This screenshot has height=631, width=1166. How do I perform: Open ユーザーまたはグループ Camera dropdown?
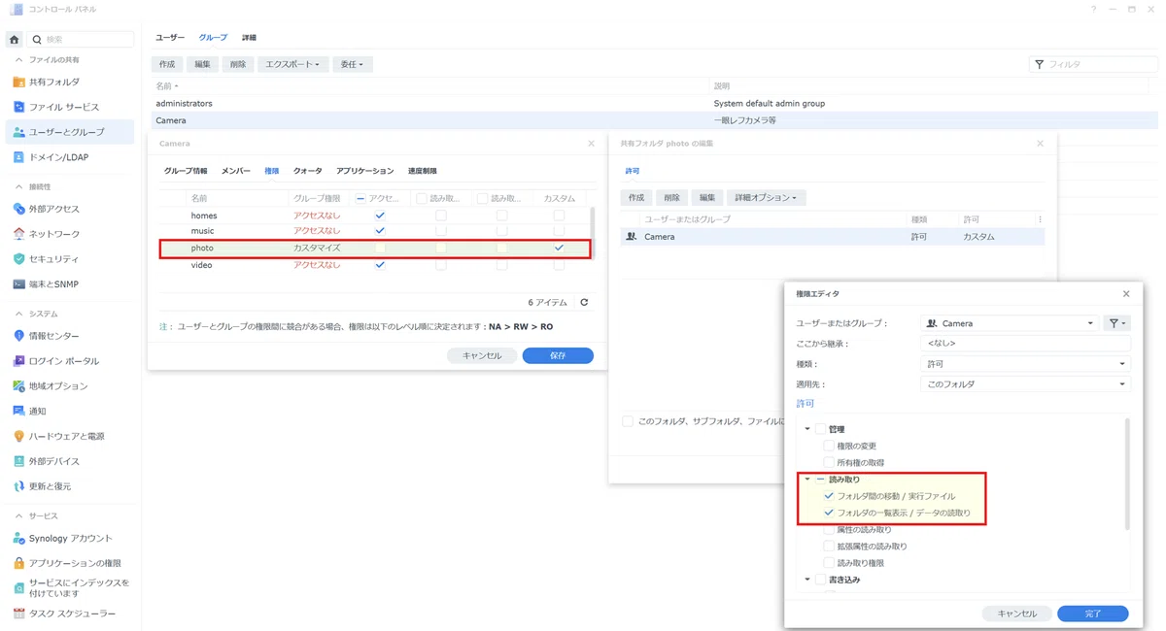(1010, 323)
